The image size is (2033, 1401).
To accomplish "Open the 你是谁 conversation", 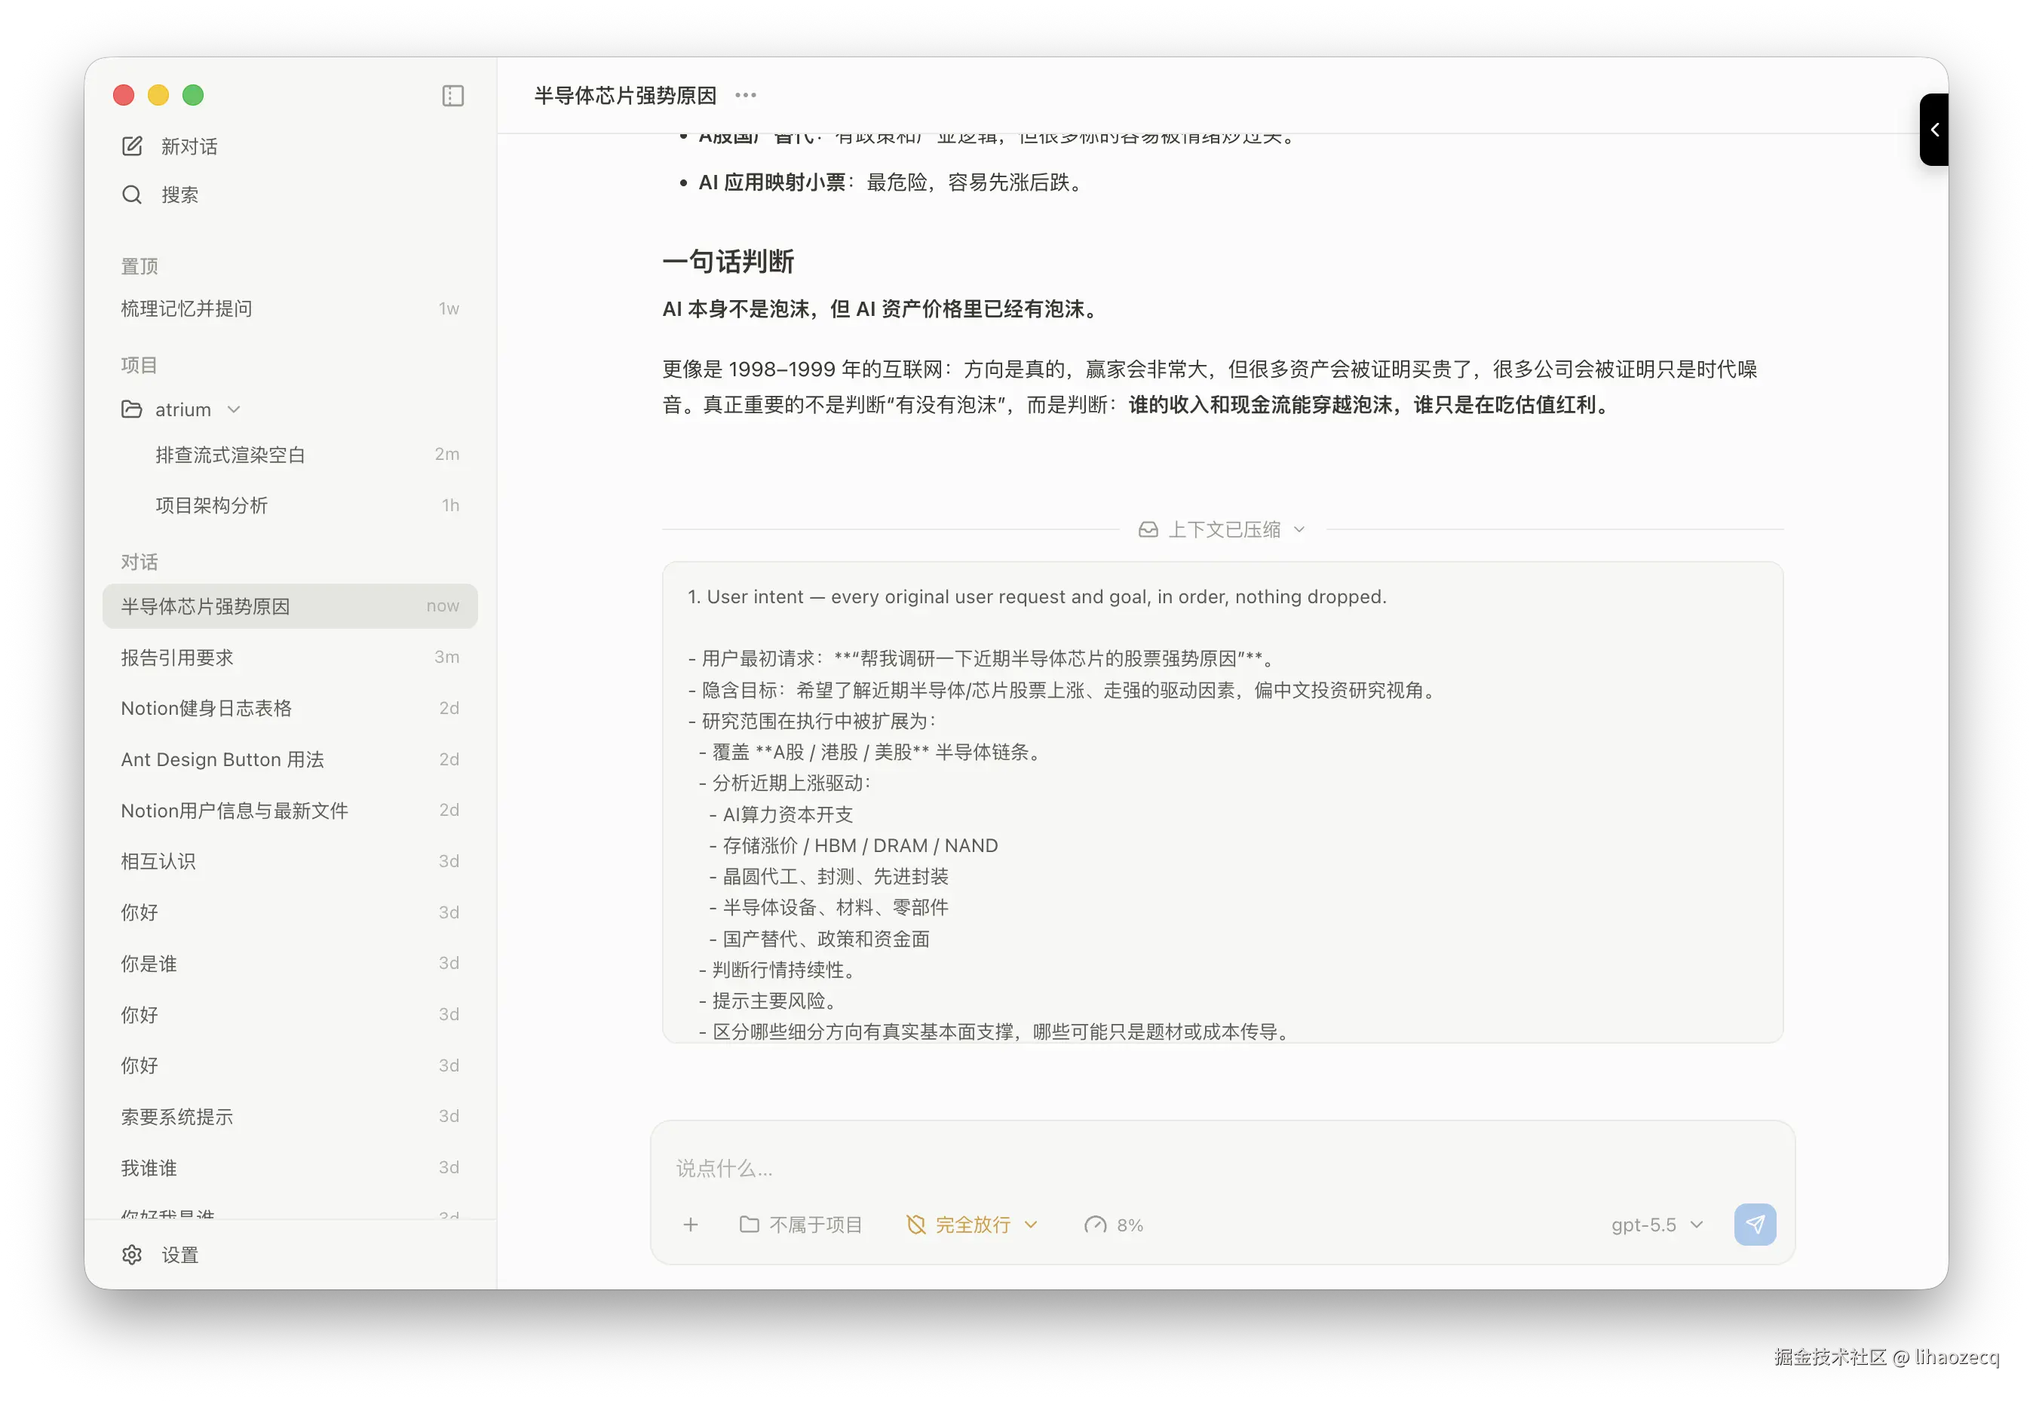I will (x=290, y=964).
